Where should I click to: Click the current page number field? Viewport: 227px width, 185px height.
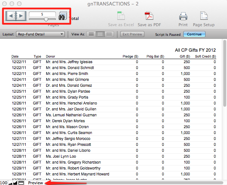point(42,14)
